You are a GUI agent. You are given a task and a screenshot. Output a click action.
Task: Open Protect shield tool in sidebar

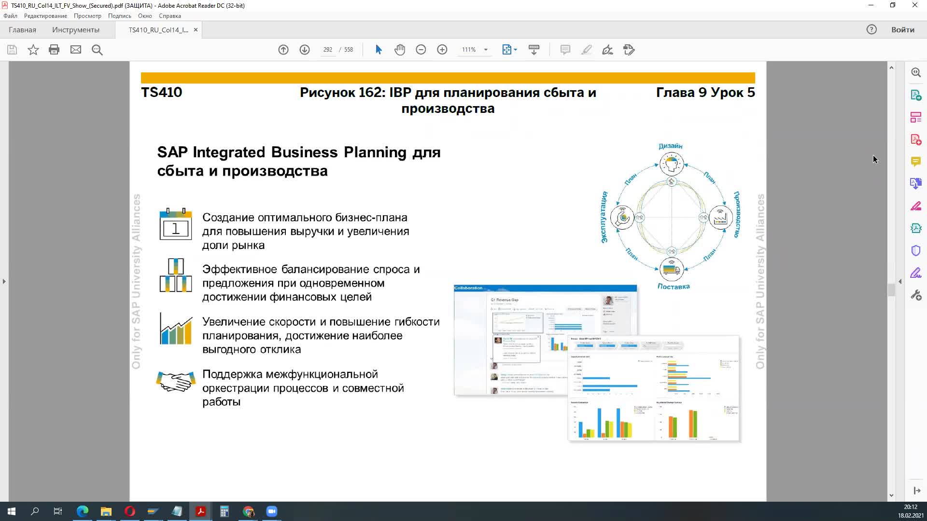click(916, 250)
